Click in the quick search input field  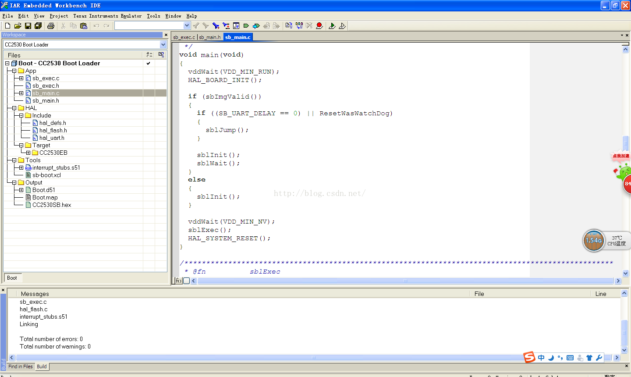coord(149,25)
